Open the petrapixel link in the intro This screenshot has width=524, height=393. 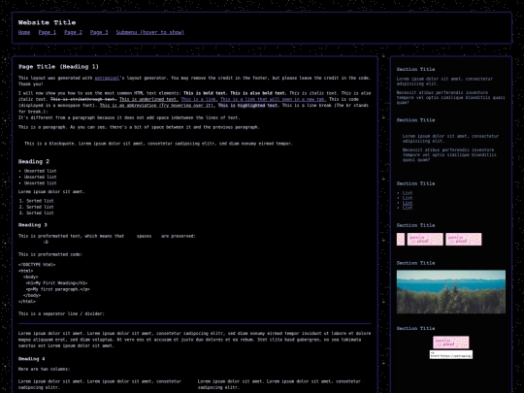pos(107,79)
